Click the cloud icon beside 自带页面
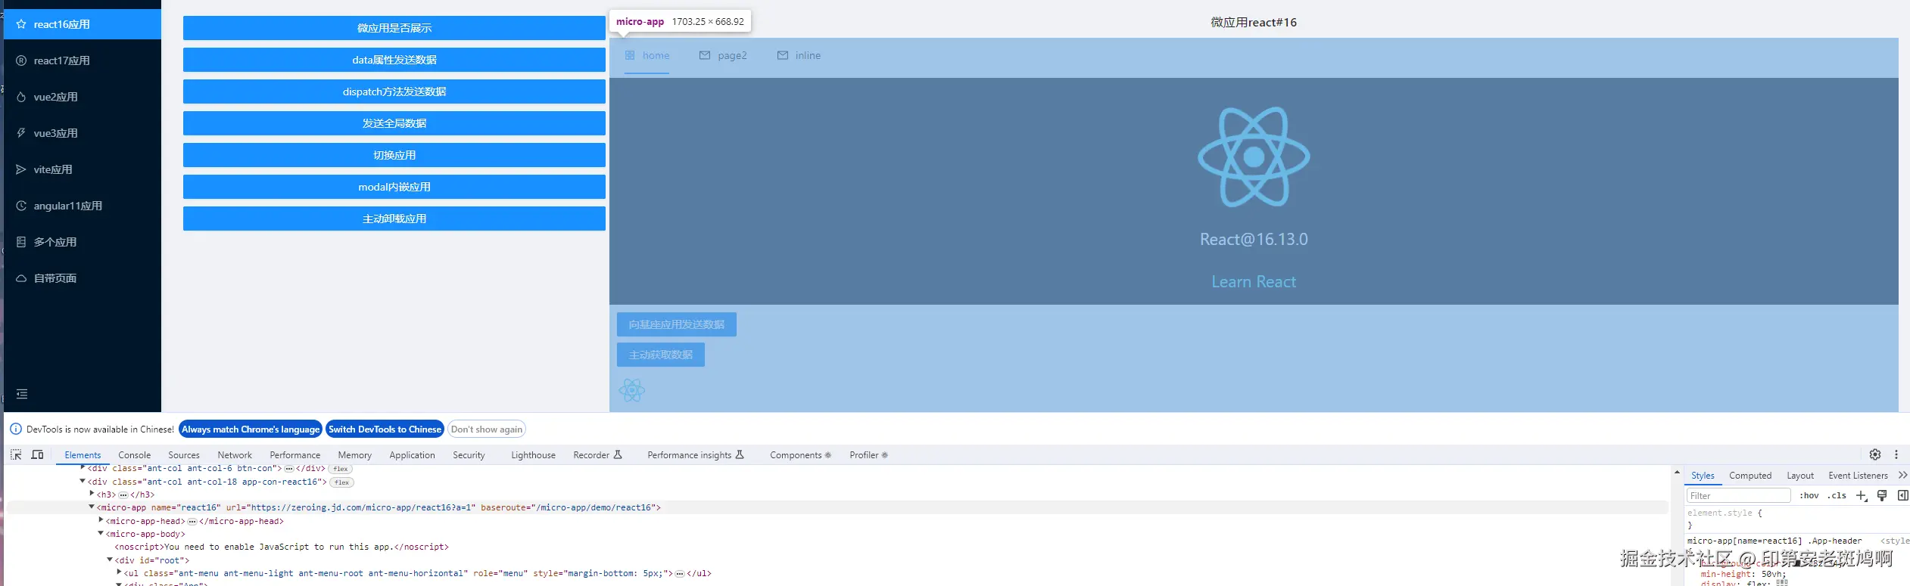Screen dimensions: 1910x586 21,278
